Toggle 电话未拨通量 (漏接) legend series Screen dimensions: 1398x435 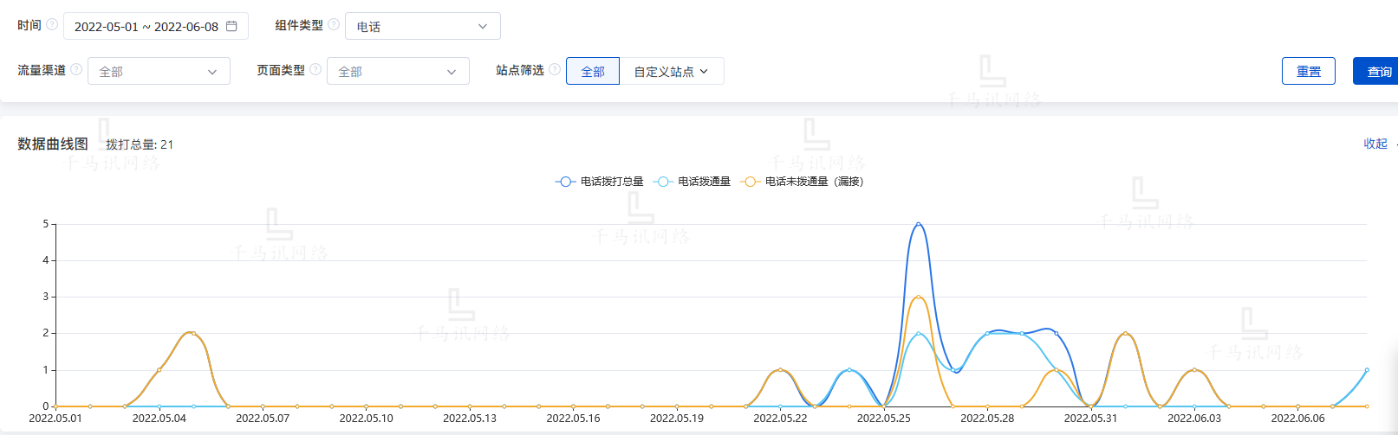point(803,182)
